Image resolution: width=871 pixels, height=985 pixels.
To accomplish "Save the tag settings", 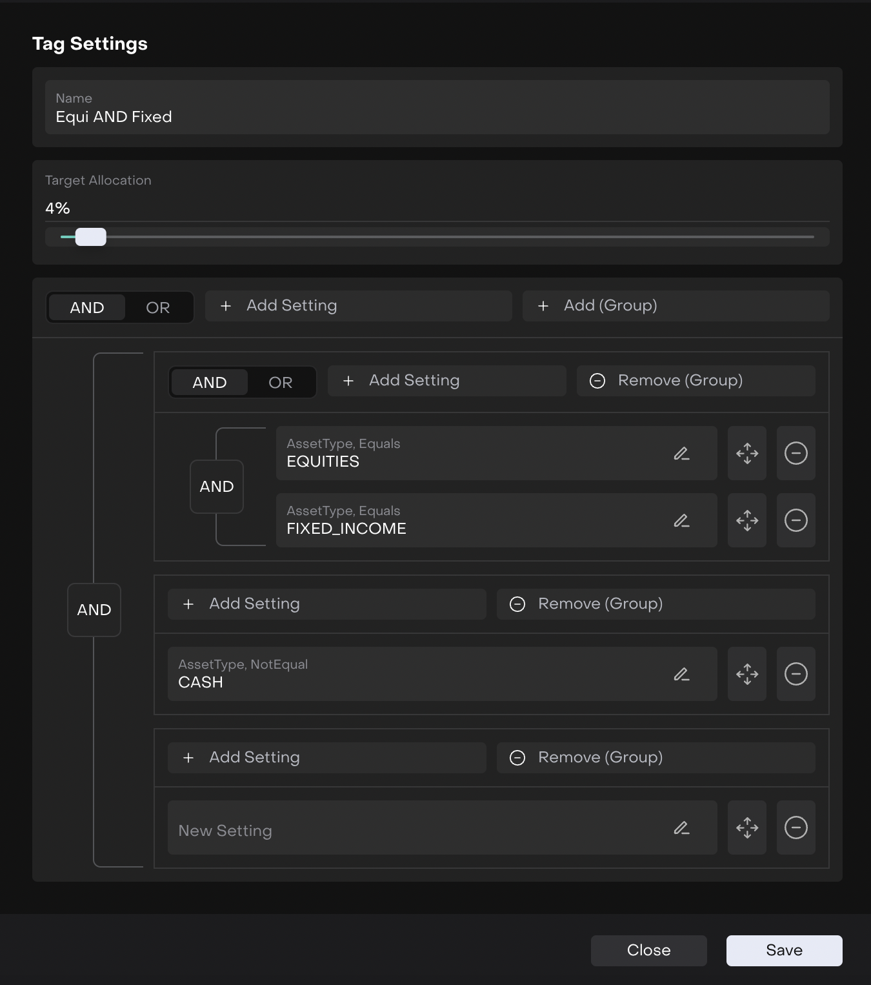I will pos(784,951).
